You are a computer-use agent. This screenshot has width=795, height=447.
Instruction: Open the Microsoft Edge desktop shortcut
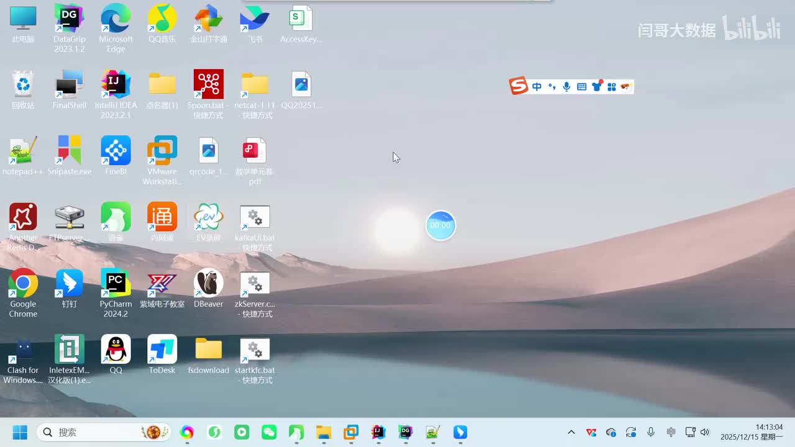(116, 28)
